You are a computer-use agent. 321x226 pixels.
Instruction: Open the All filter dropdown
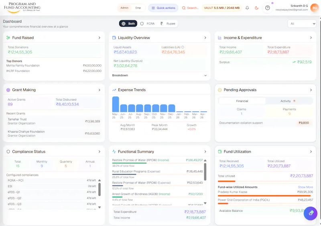pos(302,24)
